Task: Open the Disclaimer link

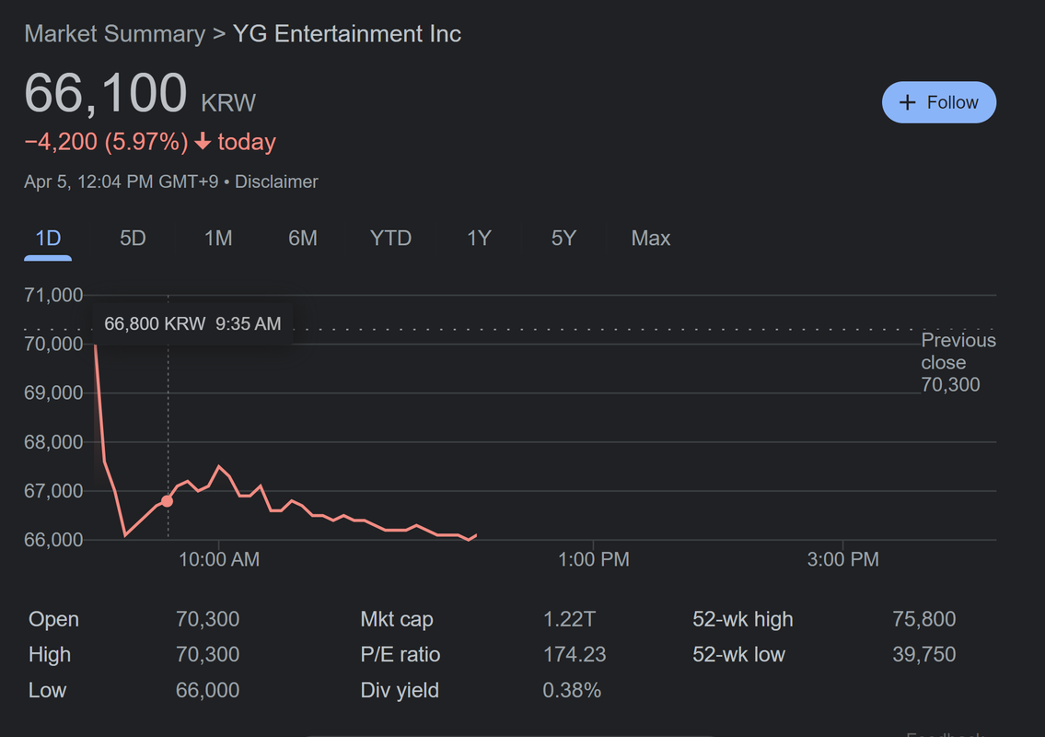Action: pos(276,181)
